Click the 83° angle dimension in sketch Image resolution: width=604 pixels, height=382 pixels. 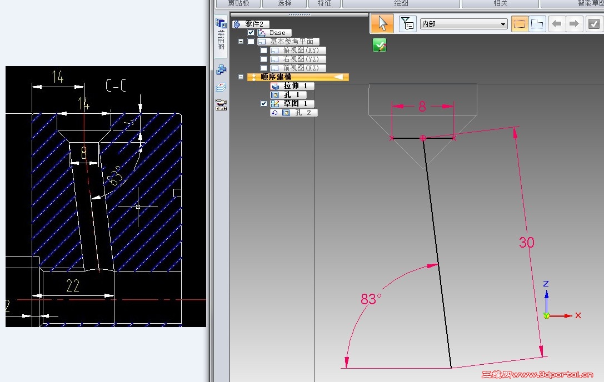pos(371,299)
